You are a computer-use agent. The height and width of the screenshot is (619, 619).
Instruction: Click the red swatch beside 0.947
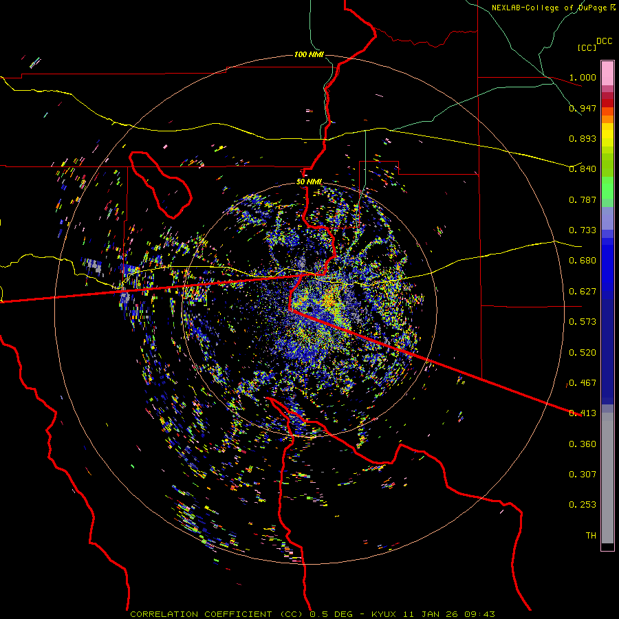coord(607,103)
